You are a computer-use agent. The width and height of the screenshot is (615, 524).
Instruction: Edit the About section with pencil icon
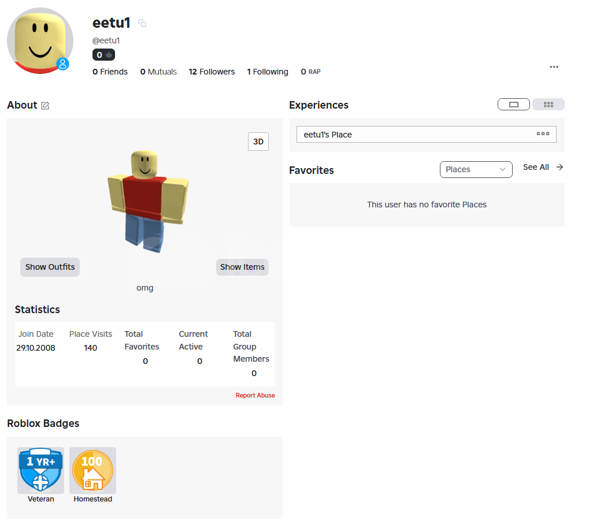pos(45,106)
